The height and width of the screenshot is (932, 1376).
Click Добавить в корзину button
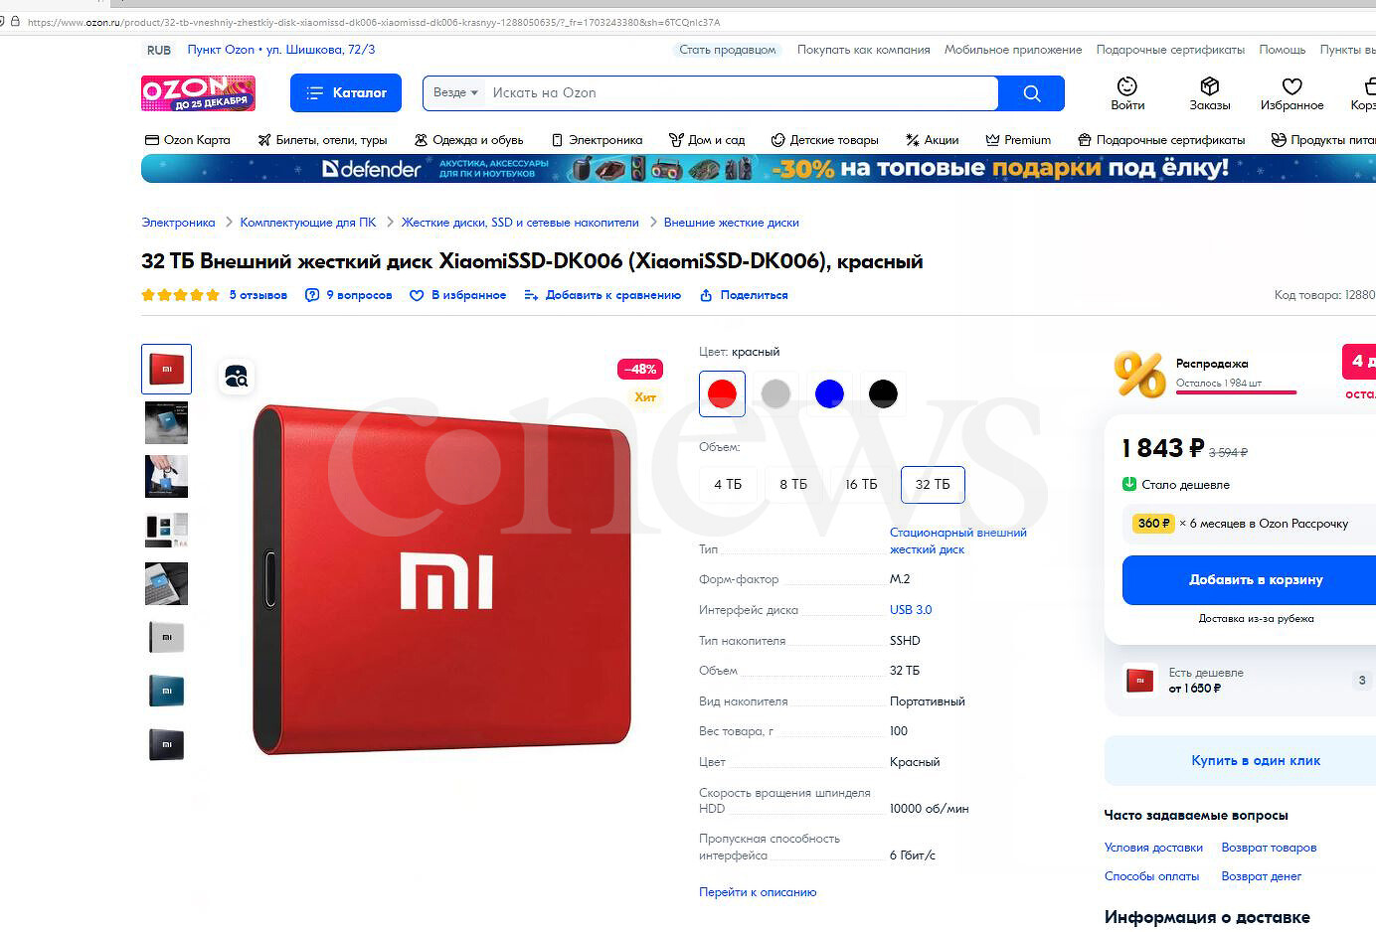click(x=1256, y=579)
